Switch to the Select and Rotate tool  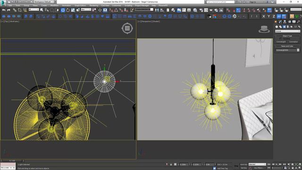click(68, 10)
